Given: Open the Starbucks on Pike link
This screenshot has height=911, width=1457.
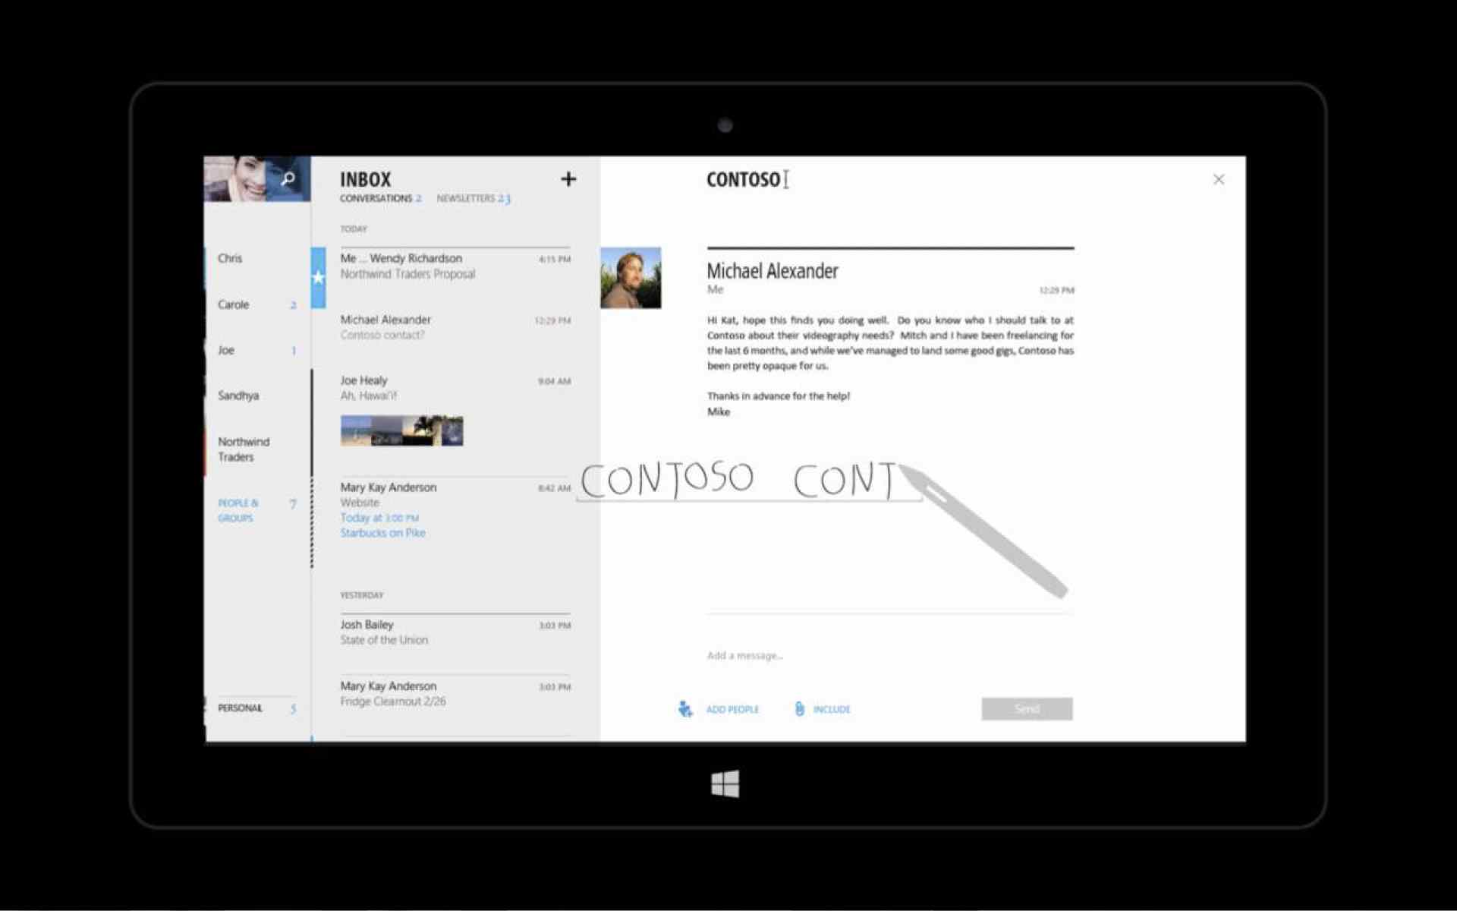Looking at the screenshot, I should [383, 532].
